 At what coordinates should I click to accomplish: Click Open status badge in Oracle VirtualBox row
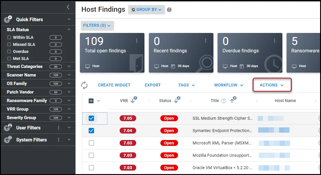(169, 168)
